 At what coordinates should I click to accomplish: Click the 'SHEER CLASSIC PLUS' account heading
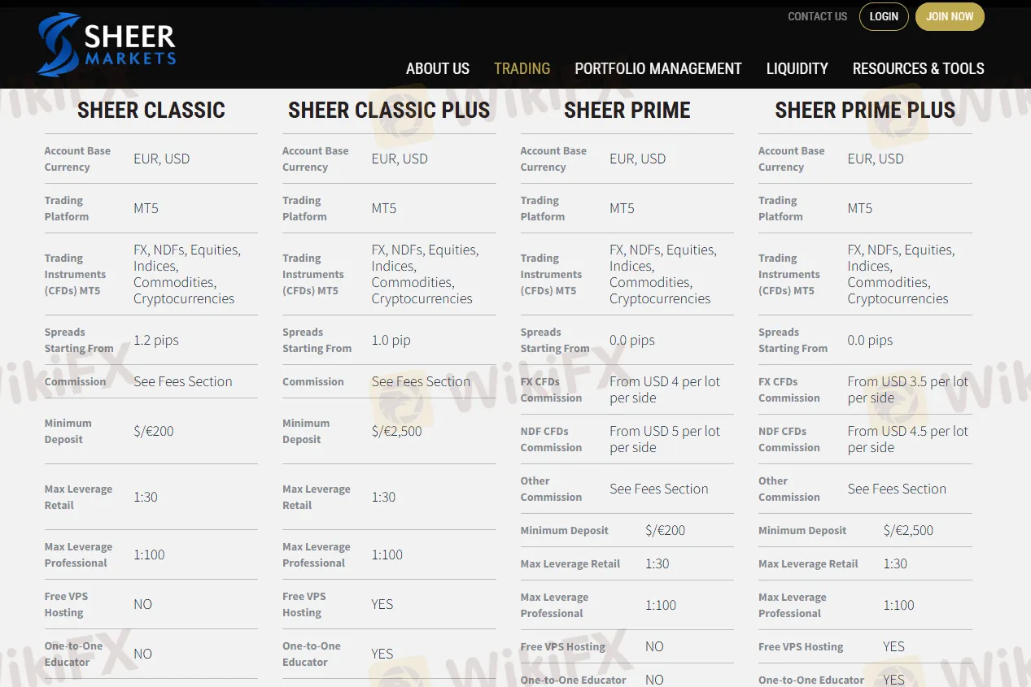tap(389, 111)
